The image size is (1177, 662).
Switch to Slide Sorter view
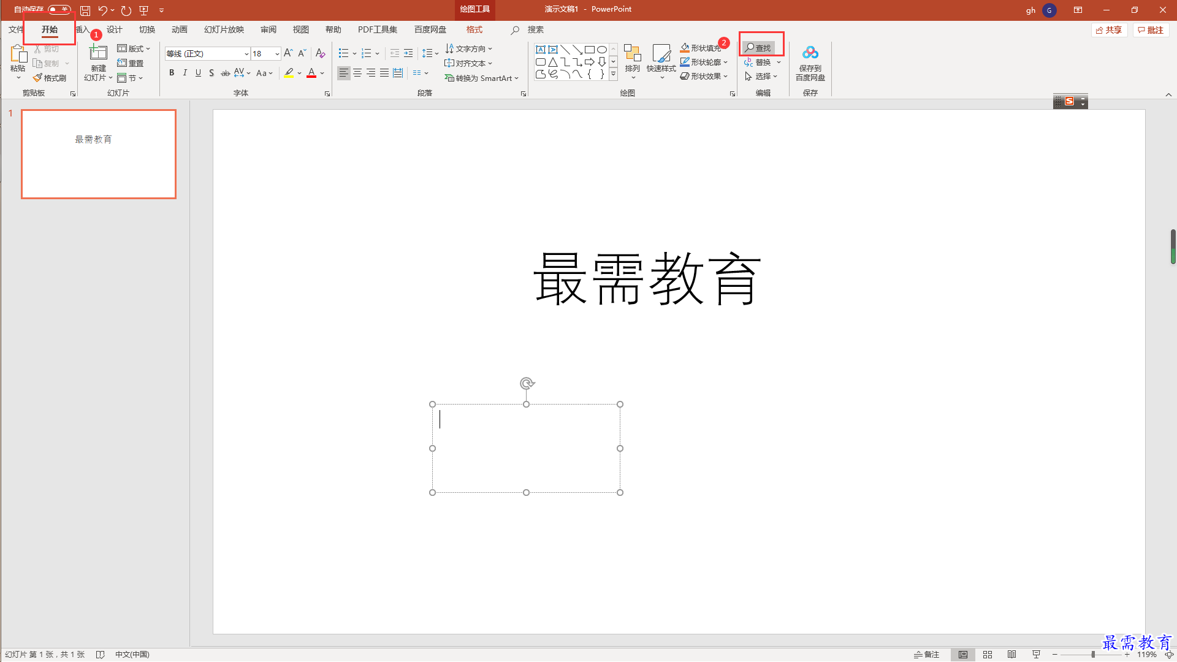tap(988, 655)
